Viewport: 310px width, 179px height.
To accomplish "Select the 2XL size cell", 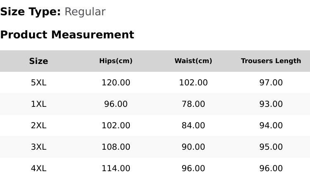I will point(38,125).
